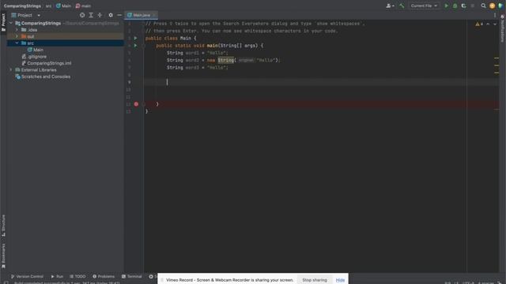Run with coverage from the top toolbar
This screenshot has height=284, width=506.
(x=464, y=6)
